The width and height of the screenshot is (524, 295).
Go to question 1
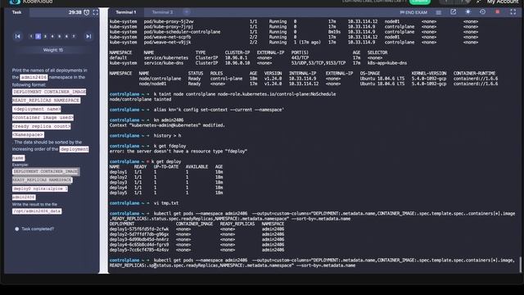(x=31, y=36)
